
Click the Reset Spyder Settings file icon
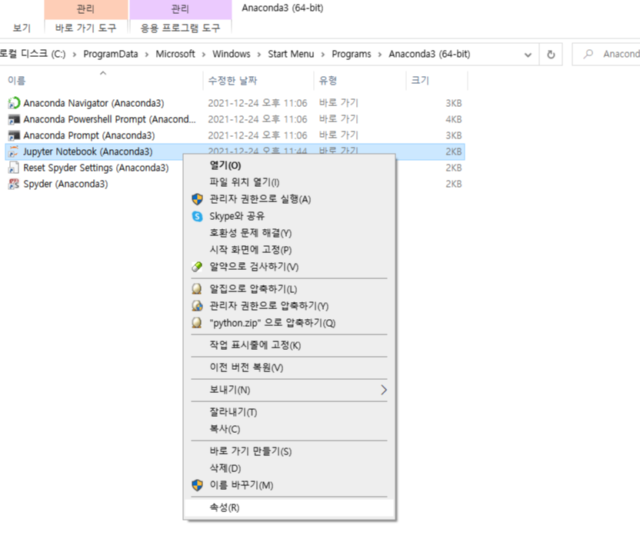[x=14, y=168]
